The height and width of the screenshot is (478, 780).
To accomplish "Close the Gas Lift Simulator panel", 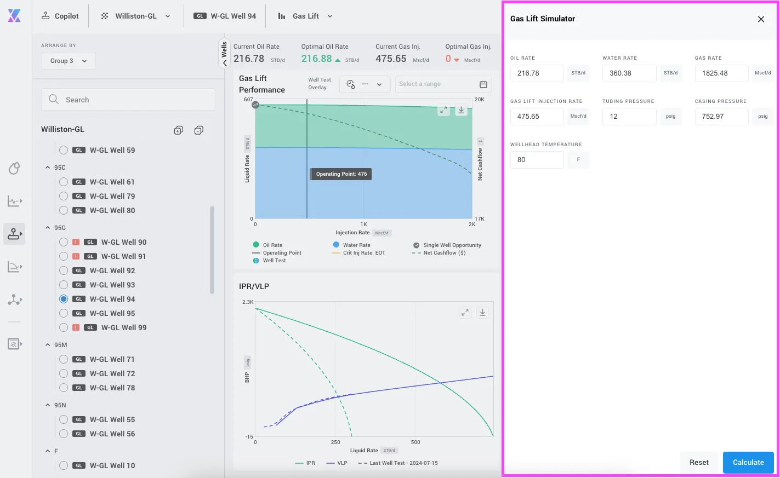I will pos(761,19).
